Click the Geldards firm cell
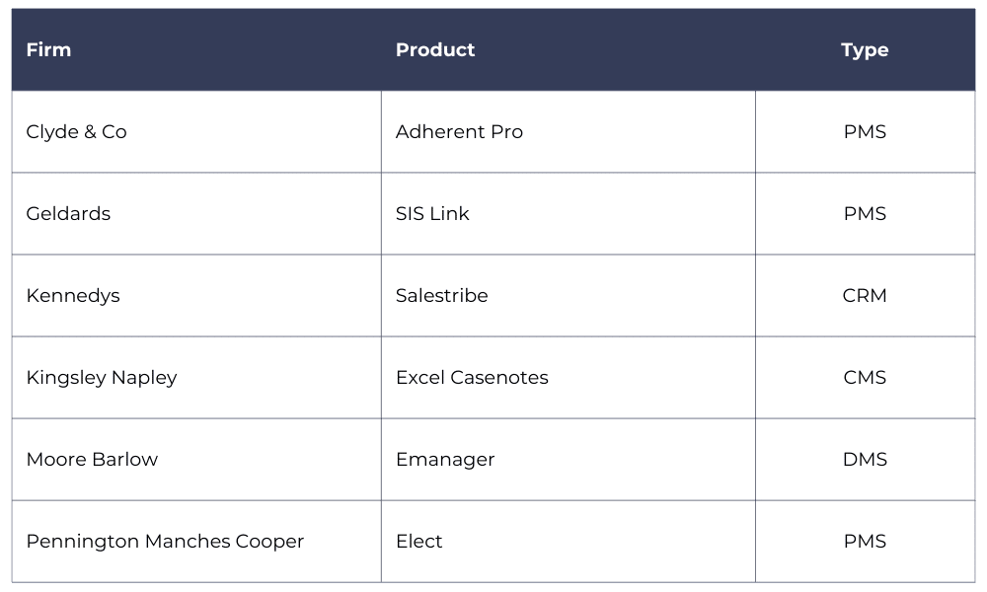 pos(196,213)
